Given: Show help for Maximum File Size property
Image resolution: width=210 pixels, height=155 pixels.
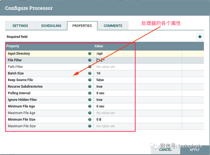Looking at the screenshot, I should click(x=90, y=126).
